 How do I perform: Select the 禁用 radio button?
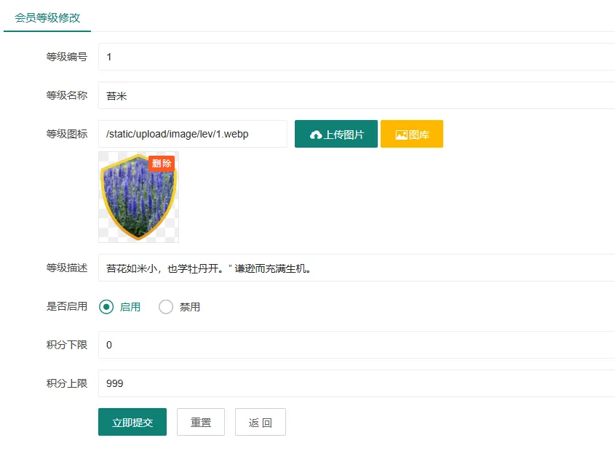[165, 306]
